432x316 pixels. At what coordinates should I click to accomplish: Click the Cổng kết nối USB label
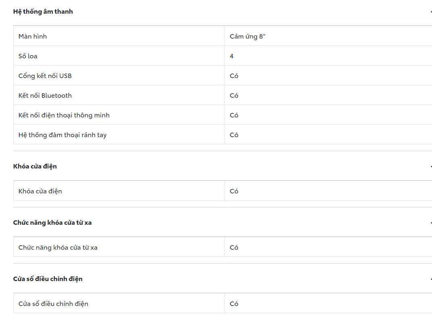point(45,76)
